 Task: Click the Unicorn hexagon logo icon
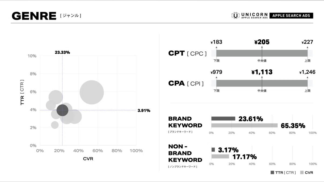click(x=235, y=15)
